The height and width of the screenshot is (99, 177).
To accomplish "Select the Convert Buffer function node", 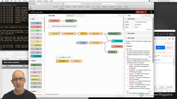I will click(69, 34).
